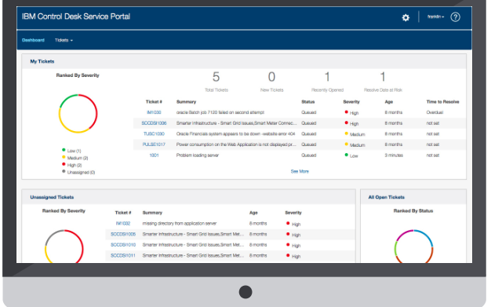Open the settings gear icon

click(406, 17)
